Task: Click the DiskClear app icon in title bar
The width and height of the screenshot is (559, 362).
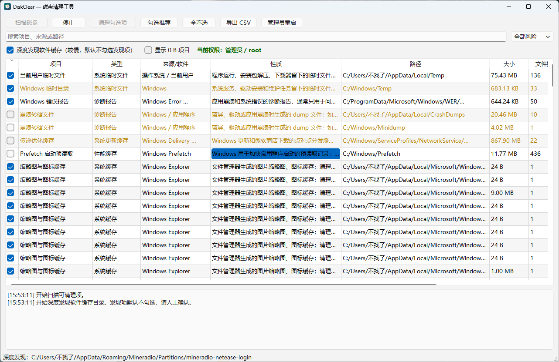Action: click(x=7, y=7)
